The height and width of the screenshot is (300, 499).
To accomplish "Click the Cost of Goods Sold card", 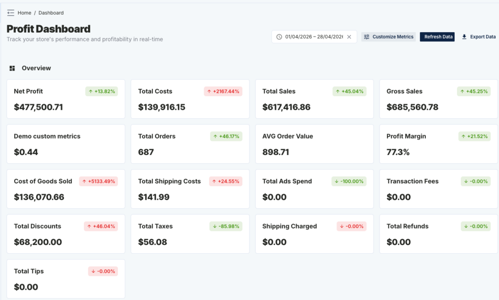I will coord(66,189).
